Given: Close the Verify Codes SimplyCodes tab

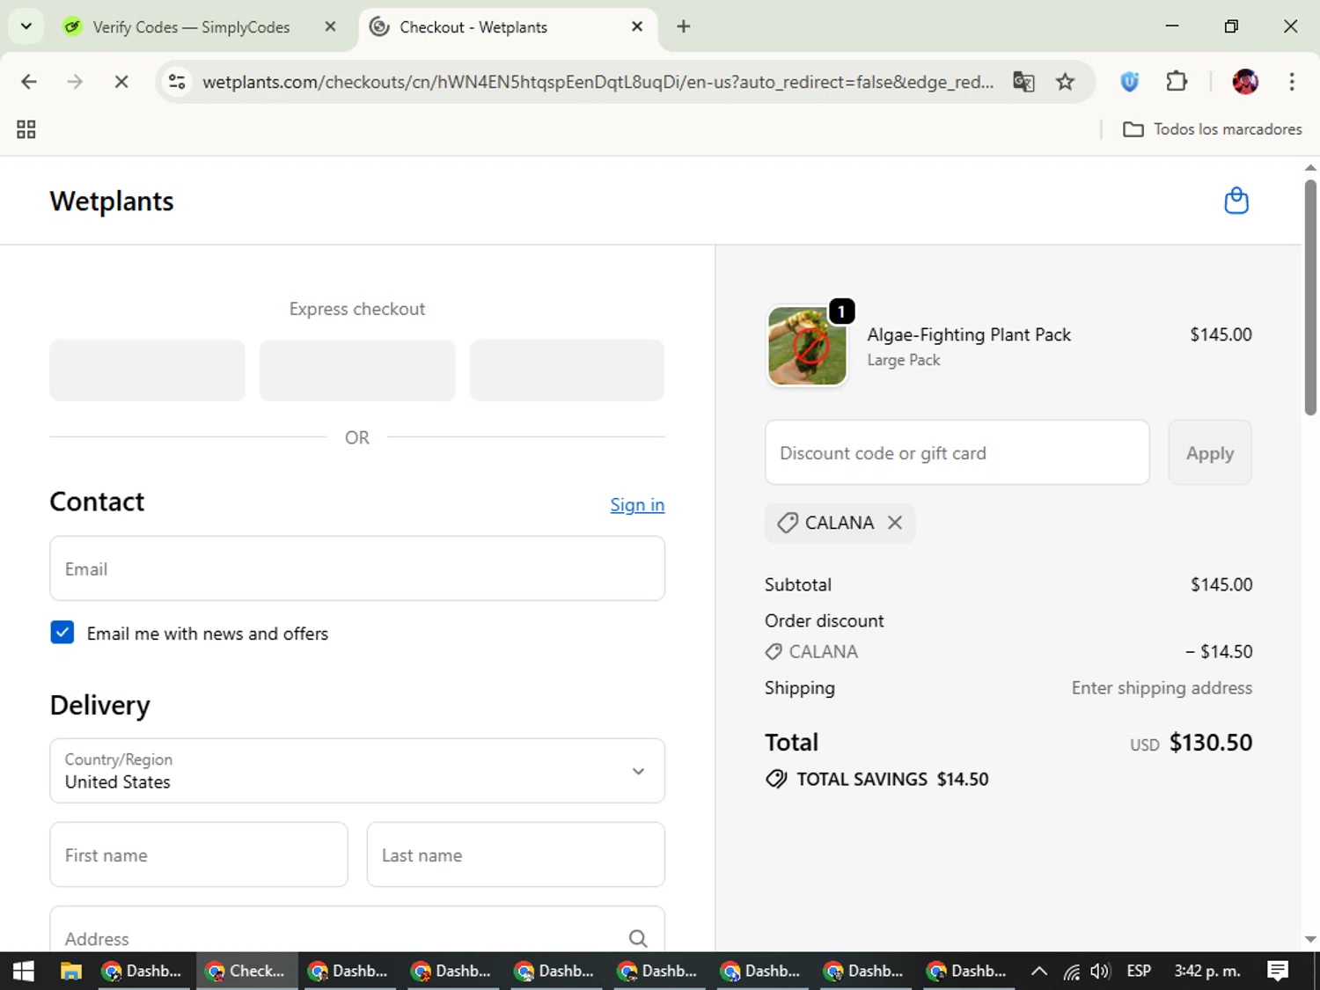Looking at the screenshot, I should click(x=330, y=26).
